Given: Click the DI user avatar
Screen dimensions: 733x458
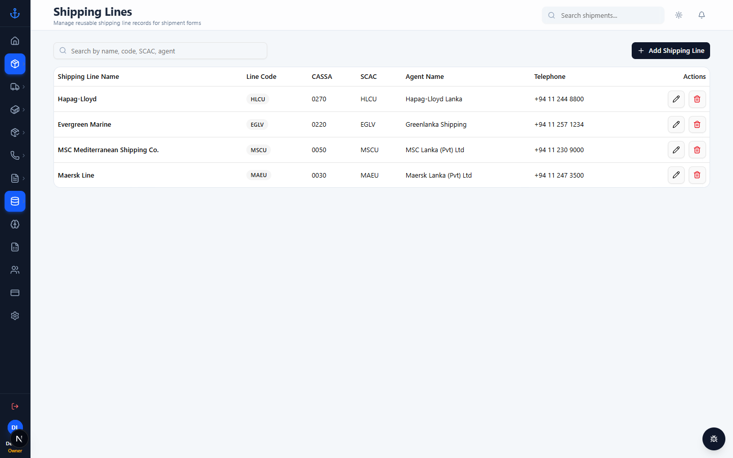Looking at the screenshot, I should tap(15, 426).
